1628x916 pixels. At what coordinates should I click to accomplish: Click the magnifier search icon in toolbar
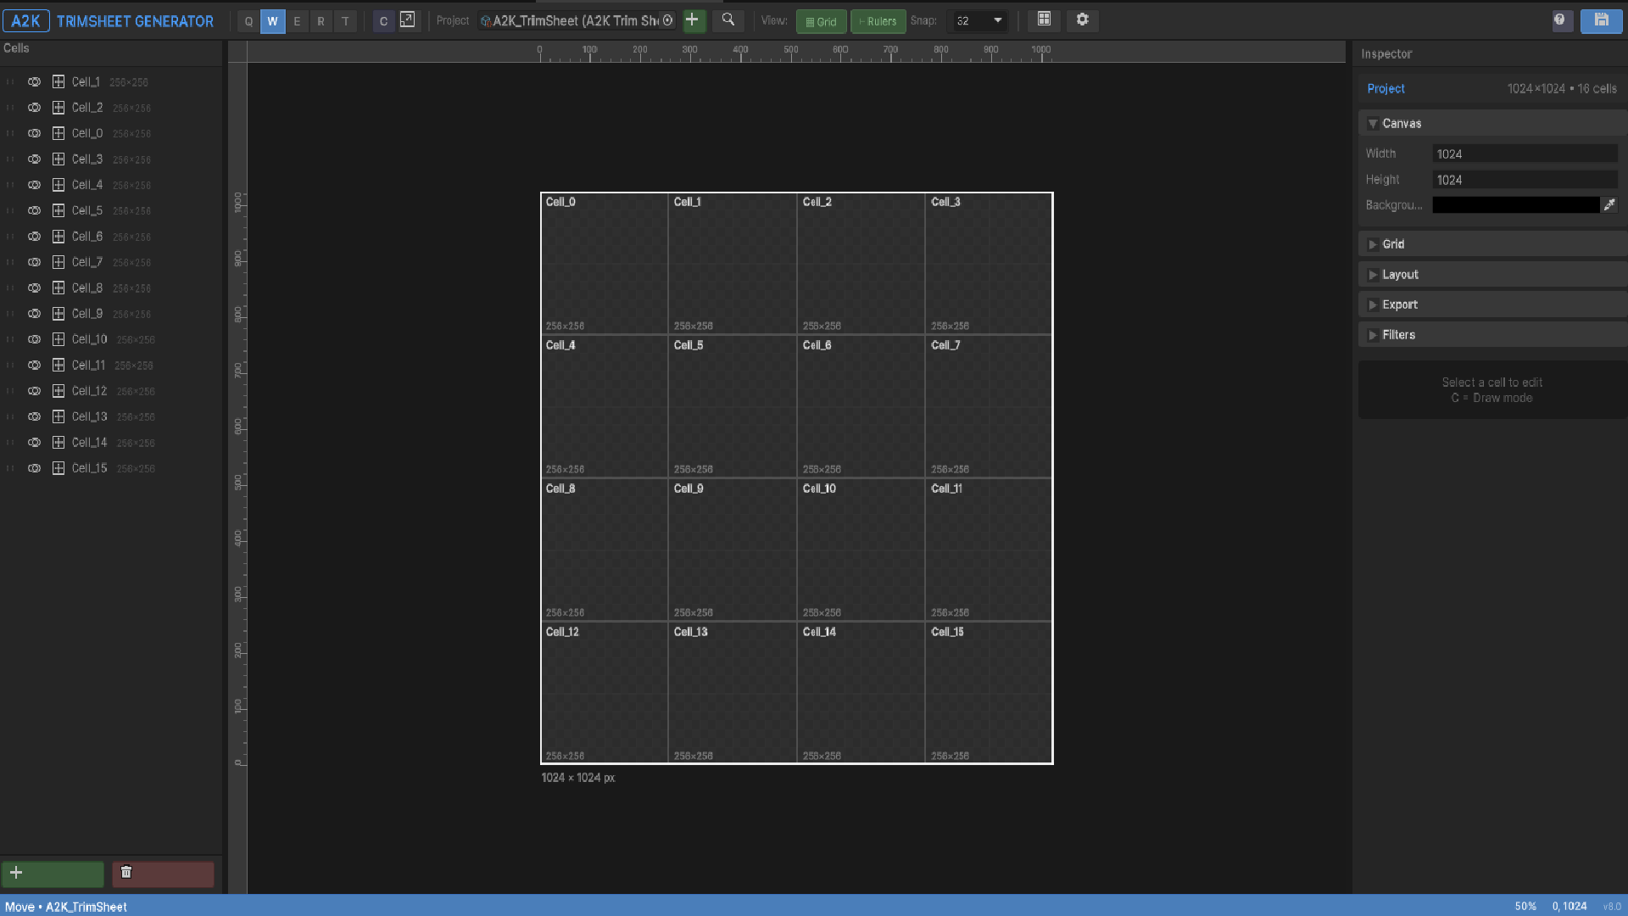(728, 20)
